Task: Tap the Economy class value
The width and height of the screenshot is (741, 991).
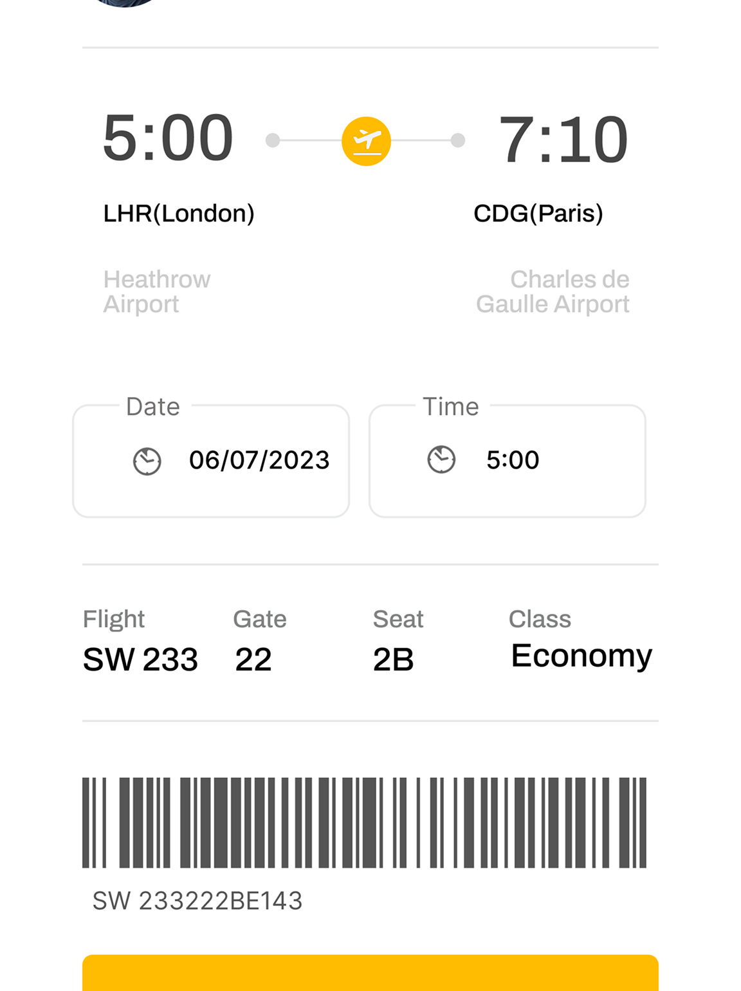Action: pyautogui.click(x=581, y=656)
